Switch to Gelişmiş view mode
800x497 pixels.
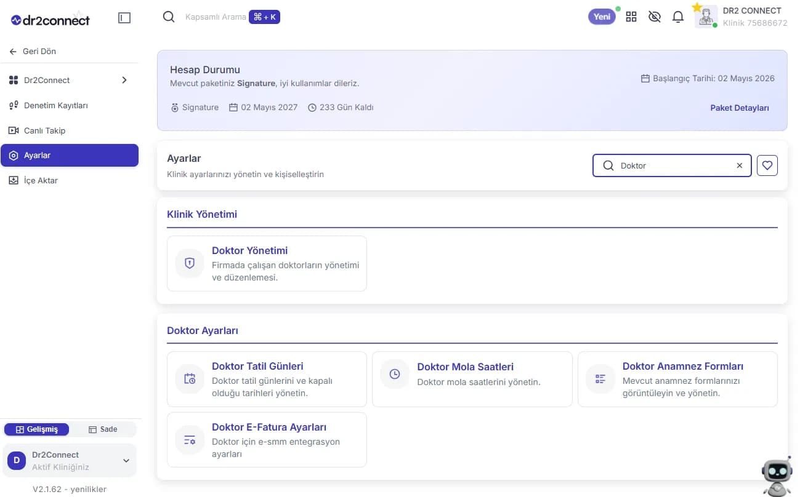coord(37,429)
